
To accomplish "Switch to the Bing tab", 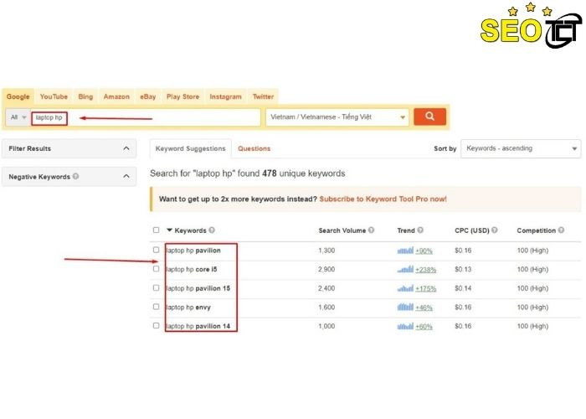I will [x=85, y=96].
